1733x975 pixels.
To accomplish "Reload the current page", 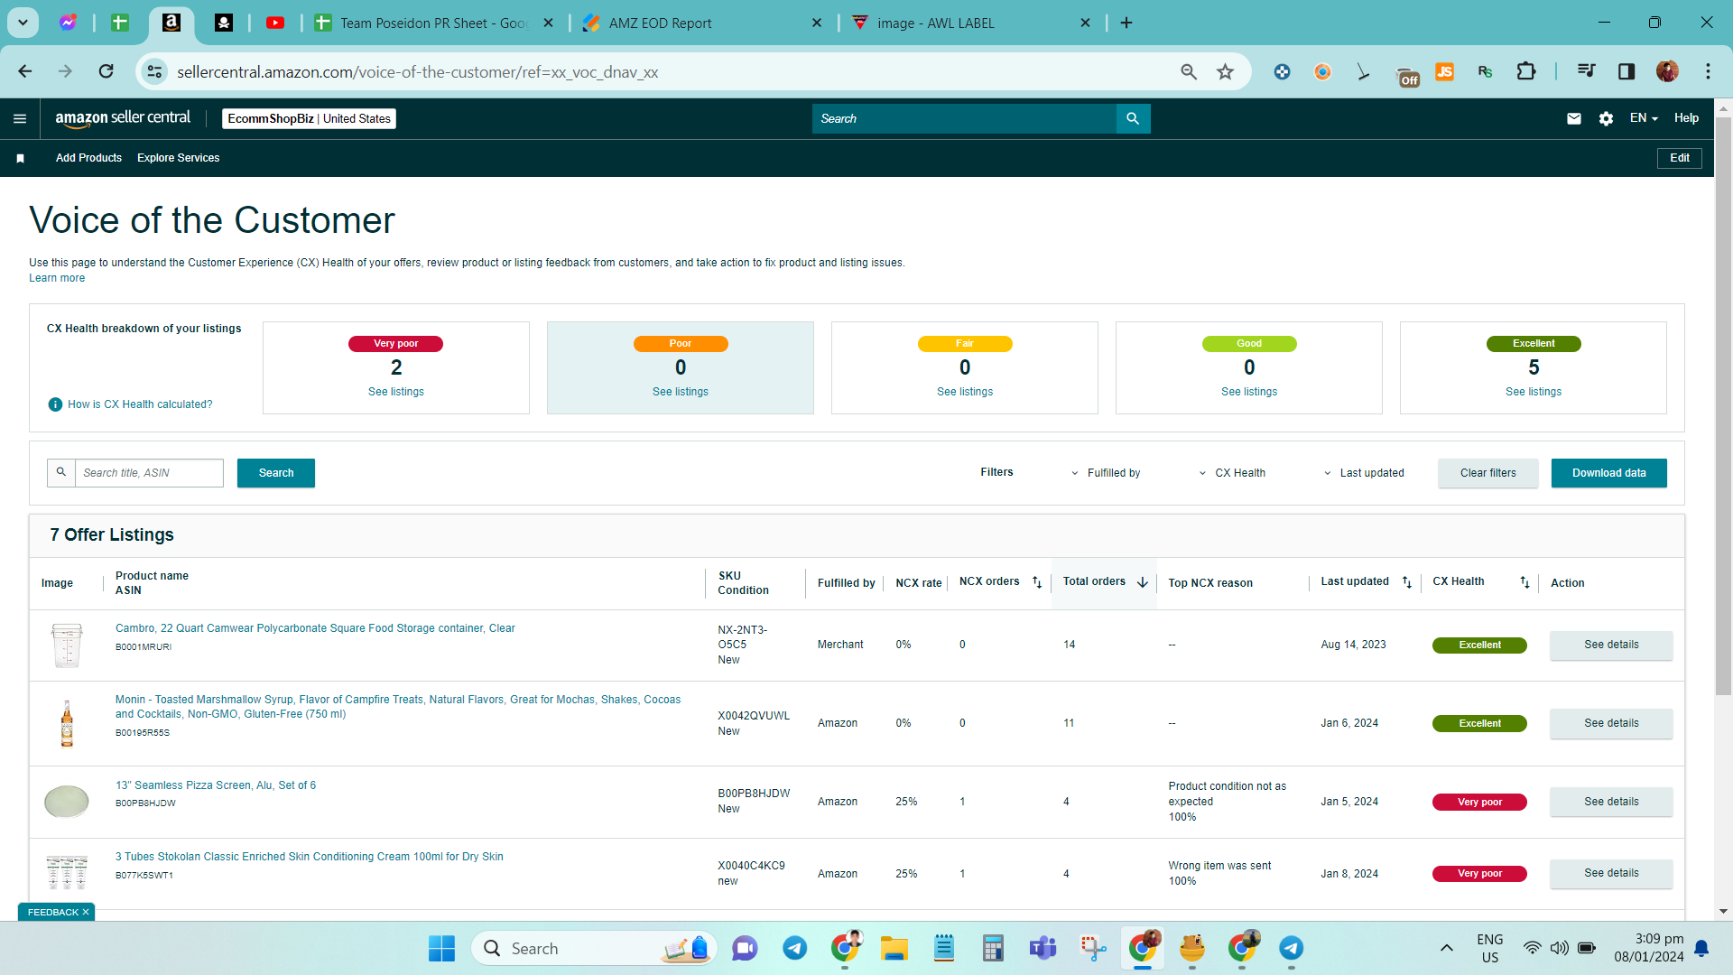I will [107, 71].
